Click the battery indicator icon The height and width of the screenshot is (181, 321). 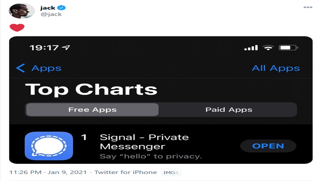click(x=288, y=48)
